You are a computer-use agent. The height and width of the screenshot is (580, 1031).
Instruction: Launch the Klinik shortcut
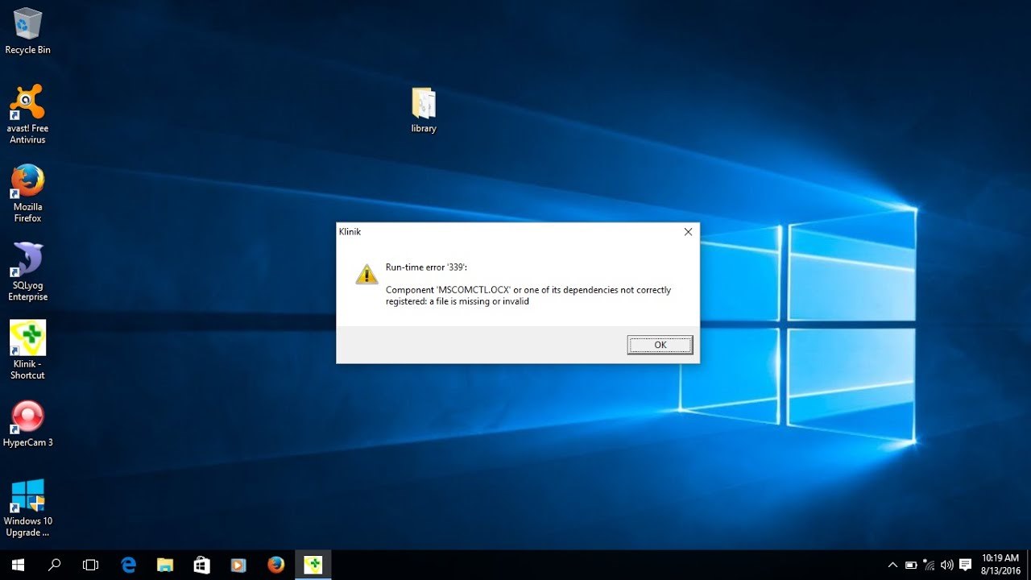tap(27, 338)
